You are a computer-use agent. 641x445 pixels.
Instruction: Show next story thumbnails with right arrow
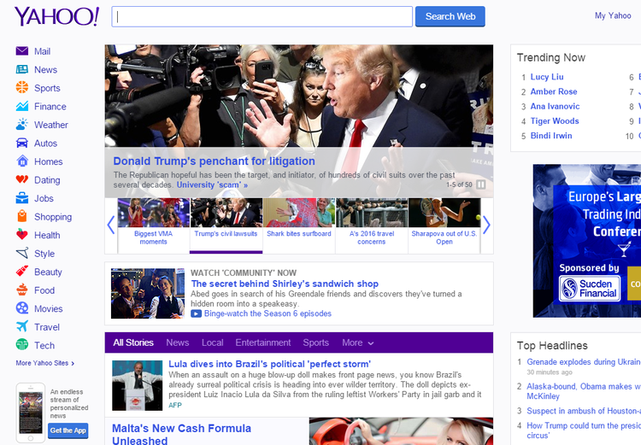click(486, 225)
